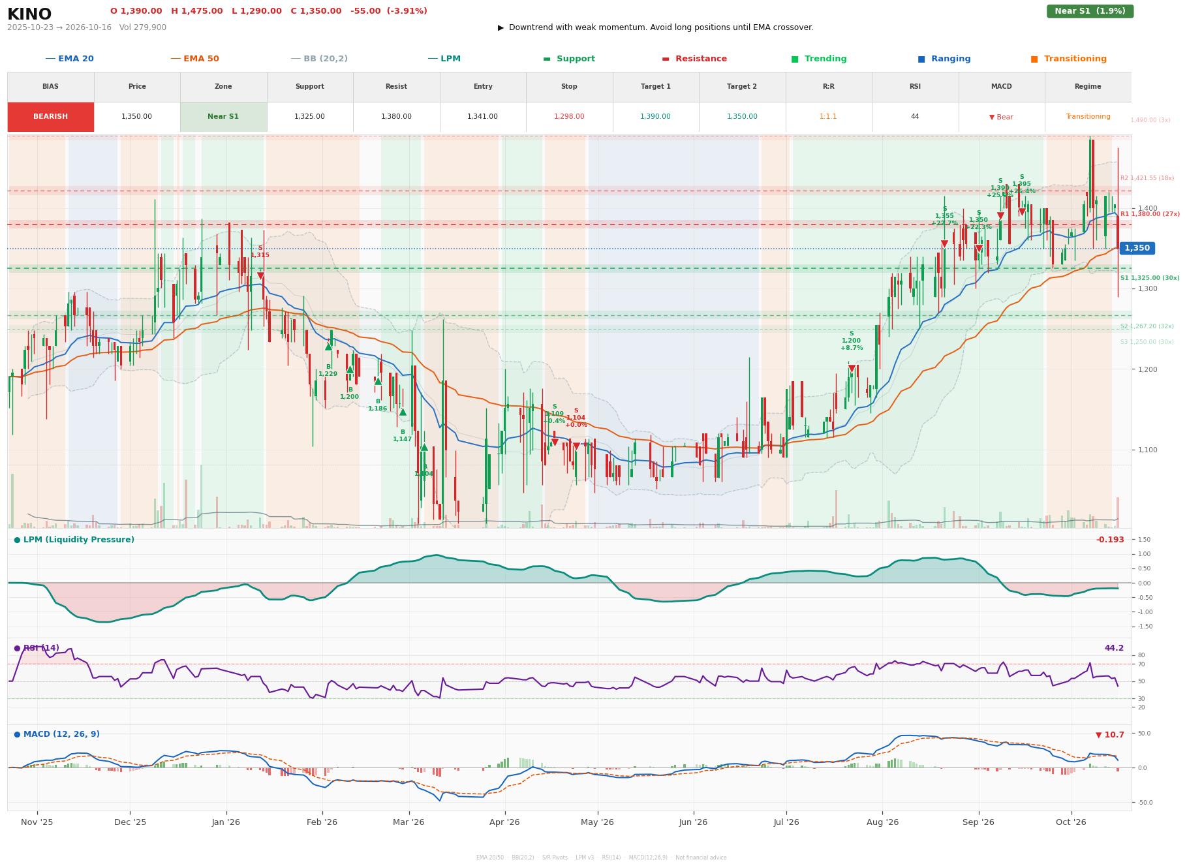Select the Resistance legend item
The height and width of the screenshot is (868, 1187).
(x=694, y=59)
